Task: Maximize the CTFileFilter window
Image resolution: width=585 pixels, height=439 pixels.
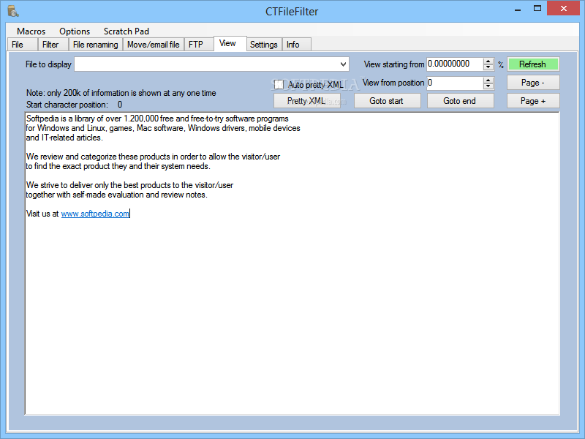Action: 537,9
